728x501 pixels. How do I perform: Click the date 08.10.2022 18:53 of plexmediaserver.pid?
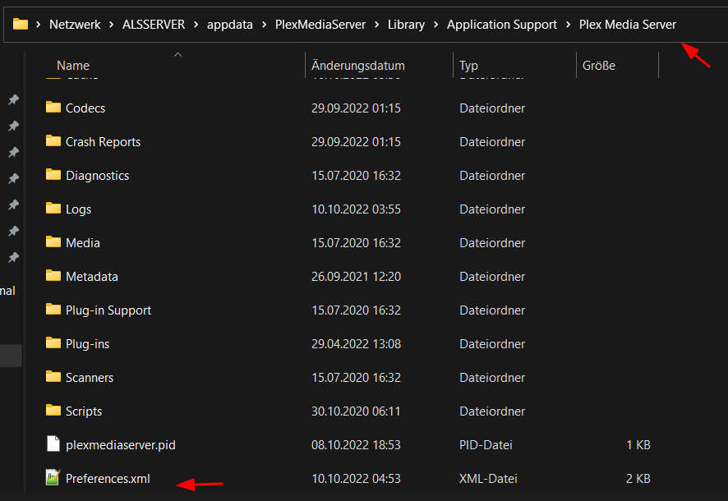pyautogui.click(x=356, y=445)
